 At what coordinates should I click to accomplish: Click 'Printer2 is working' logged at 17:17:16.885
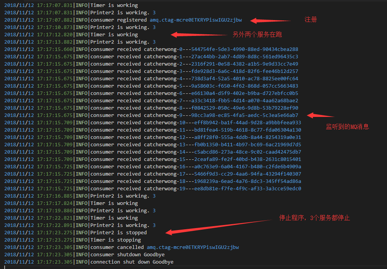[x=123, y=196]
